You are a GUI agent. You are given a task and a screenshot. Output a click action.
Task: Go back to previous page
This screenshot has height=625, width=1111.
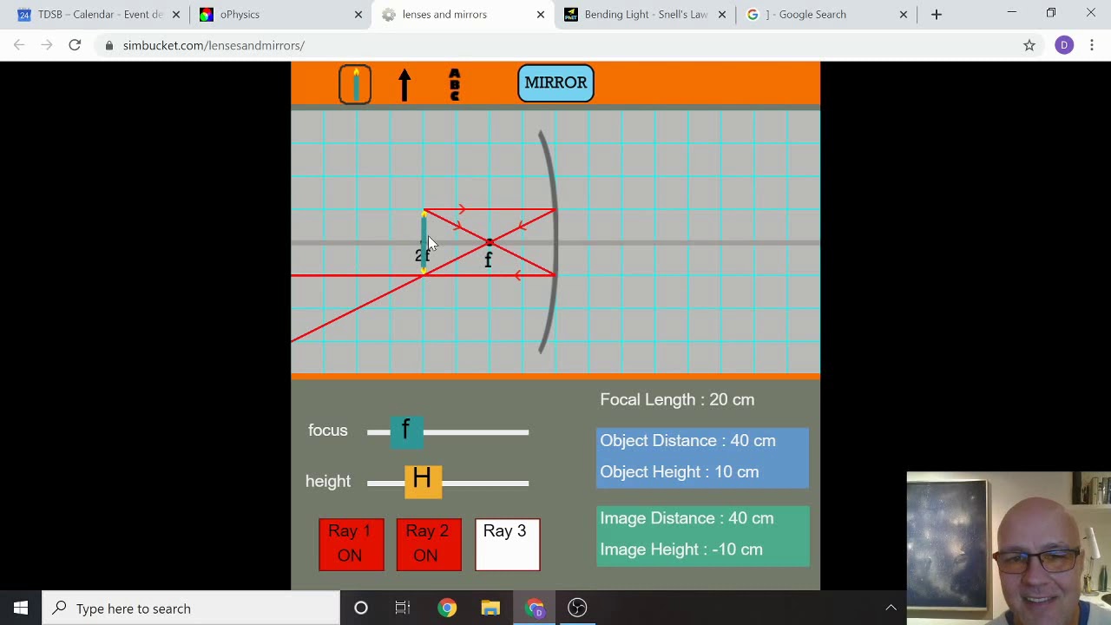pos(19,45)
